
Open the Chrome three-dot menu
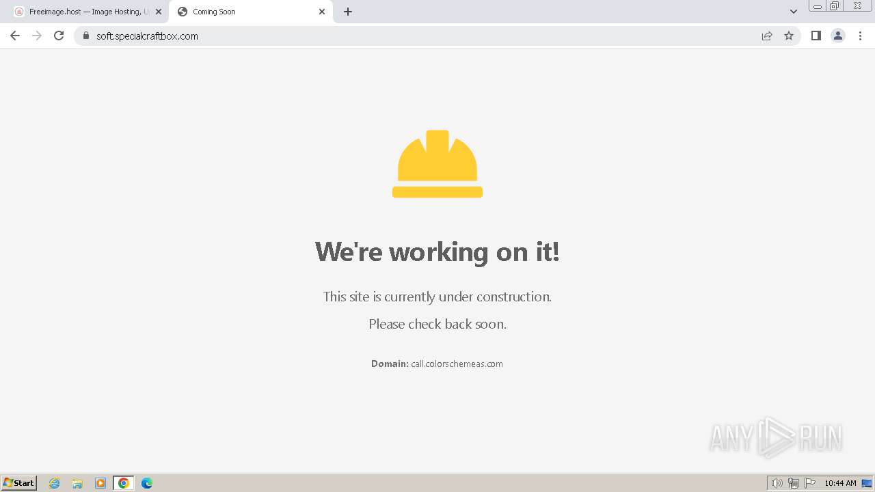tap(860, 36)
